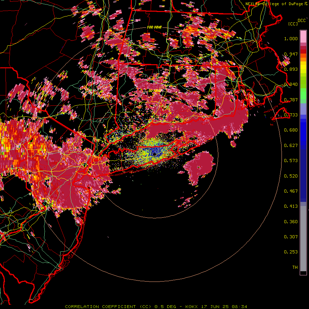Screen dimensions: 309x309
Task: Click the 50 NMI range ring label
Action: click(155, 91)
